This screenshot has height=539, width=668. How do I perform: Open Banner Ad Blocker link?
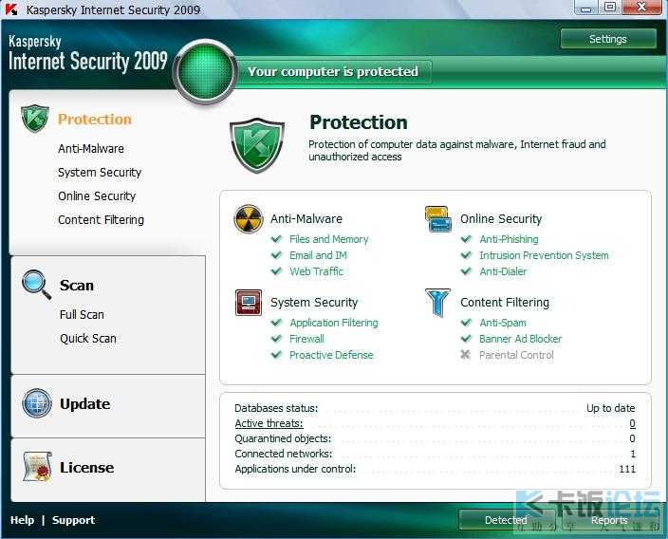pyautogui.click(x=521, y=339)
